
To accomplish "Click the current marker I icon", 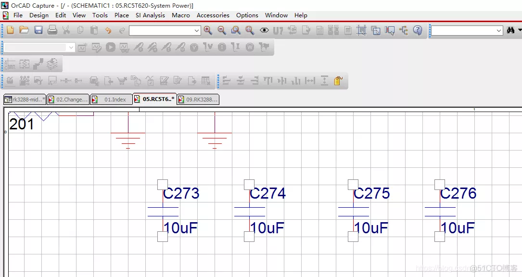I will [222, 47].
